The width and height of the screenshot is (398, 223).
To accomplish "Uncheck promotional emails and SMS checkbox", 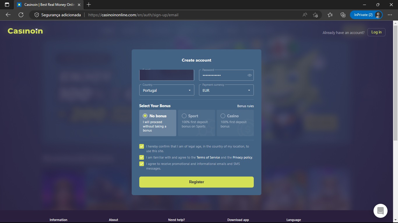I will click(142, 164).
